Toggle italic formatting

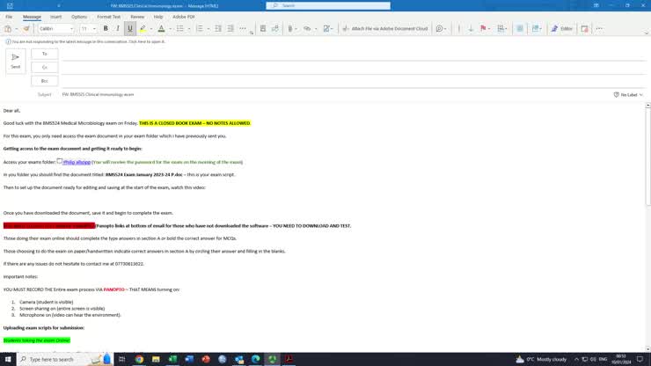coord(118,28)
